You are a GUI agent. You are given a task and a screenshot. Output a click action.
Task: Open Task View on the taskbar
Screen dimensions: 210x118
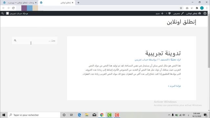pos(72,115)
